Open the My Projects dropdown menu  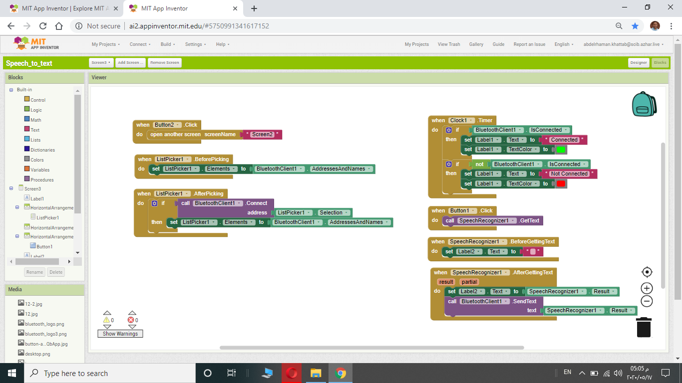pos(106,44)
